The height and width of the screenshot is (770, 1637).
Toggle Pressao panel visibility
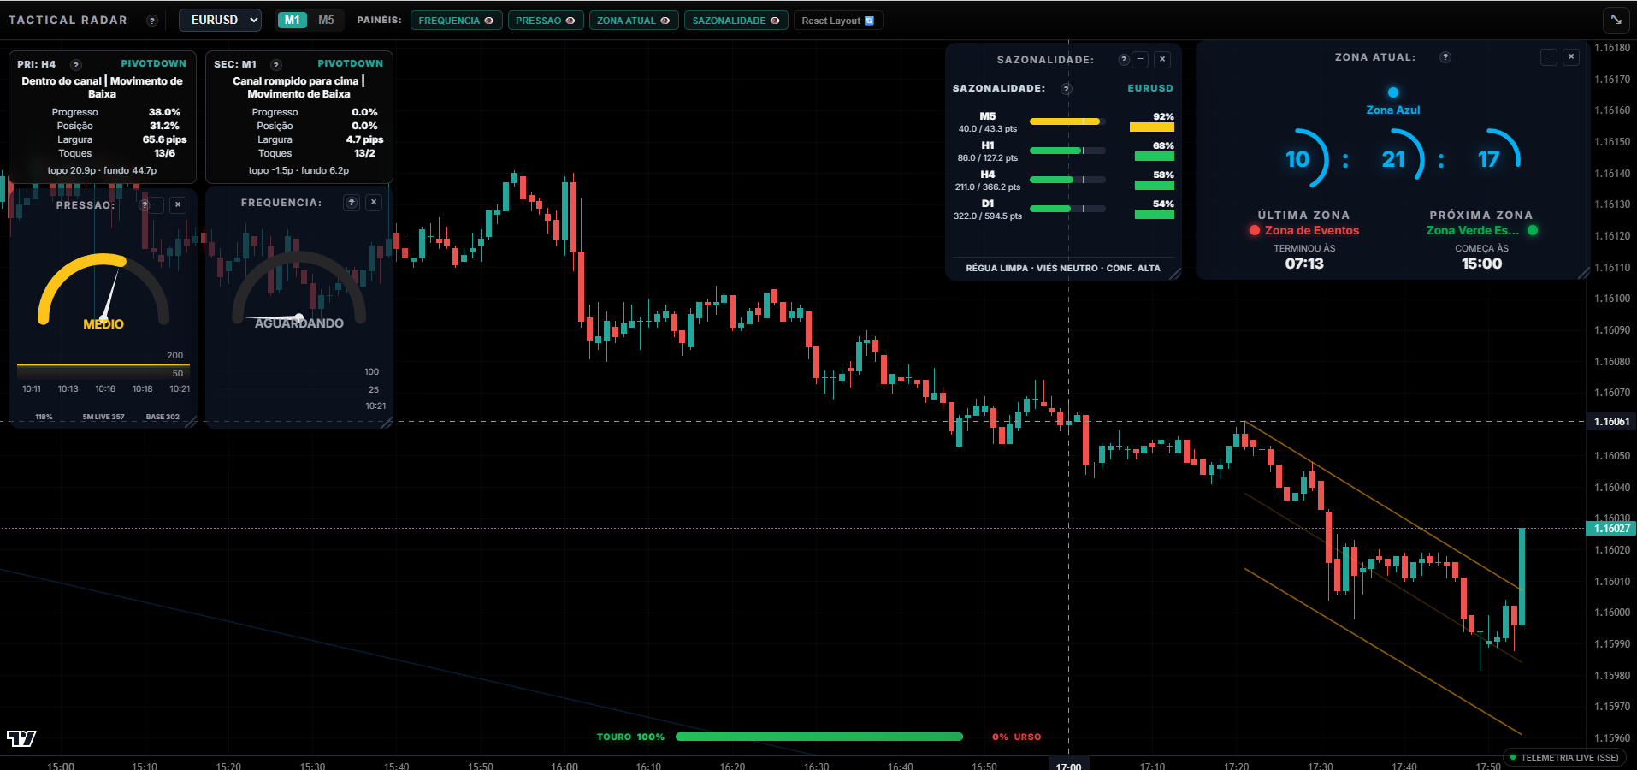pos(546,21)
